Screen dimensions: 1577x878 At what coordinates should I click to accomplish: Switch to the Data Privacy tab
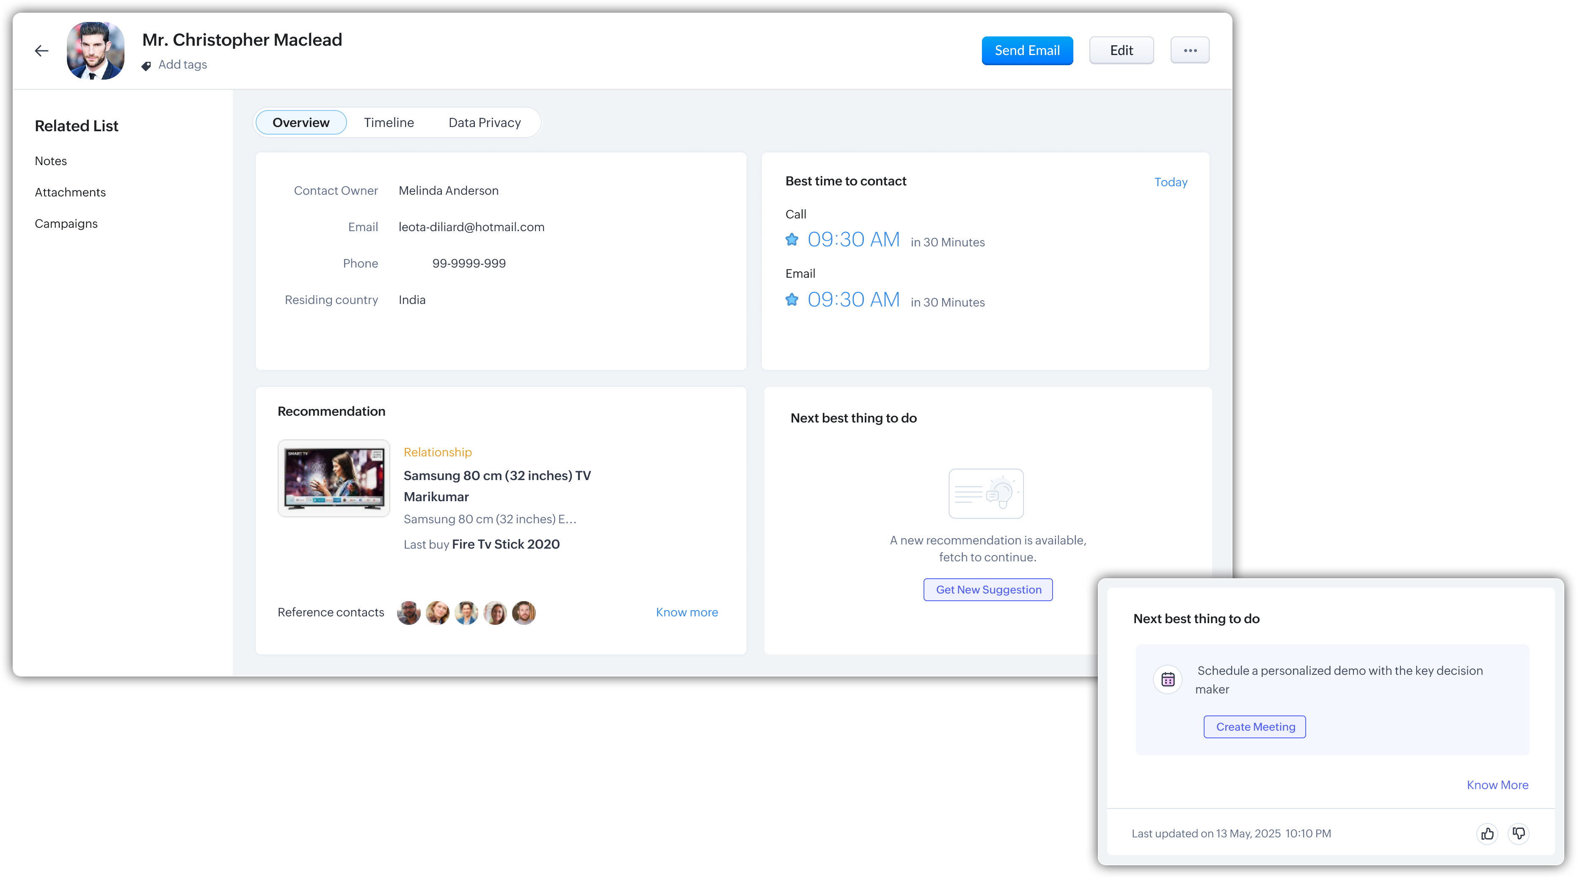pos(484,122)
